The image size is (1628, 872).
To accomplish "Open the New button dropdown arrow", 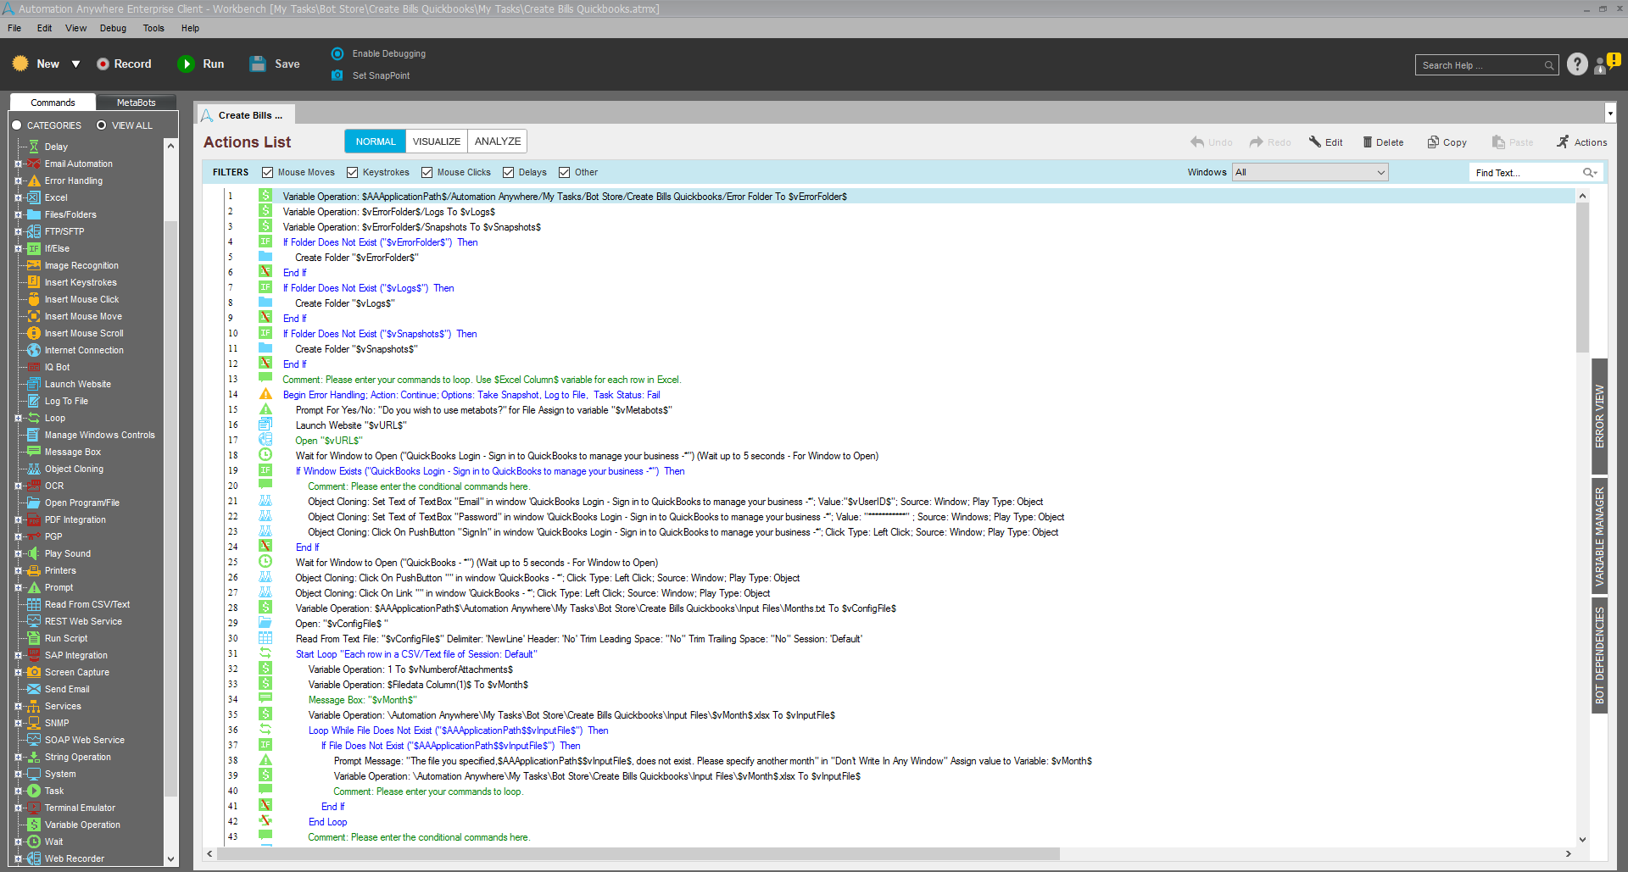I will 75,64.
